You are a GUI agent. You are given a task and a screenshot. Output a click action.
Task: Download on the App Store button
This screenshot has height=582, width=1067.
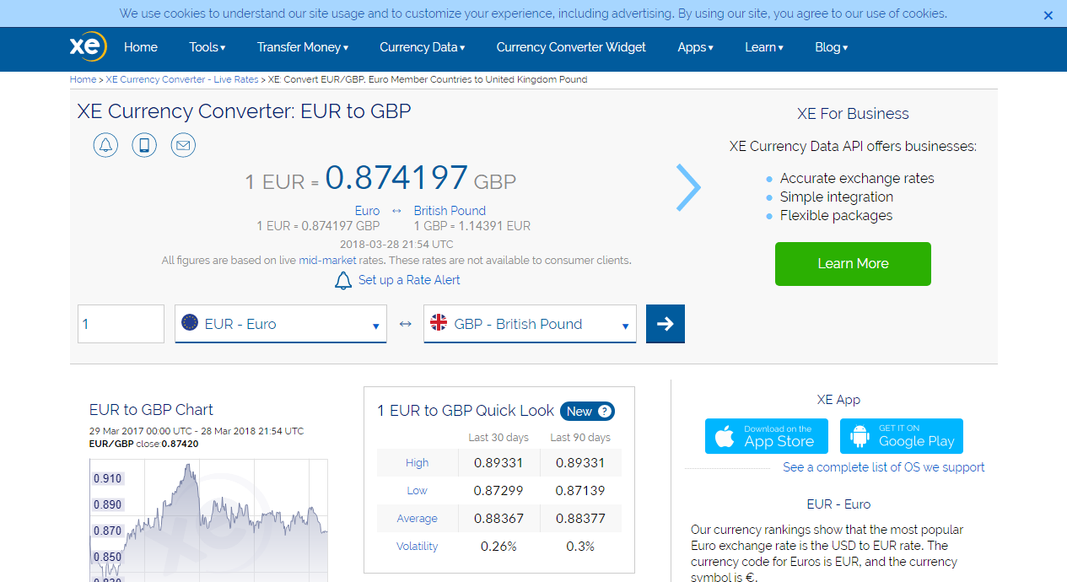click(767, 436)
